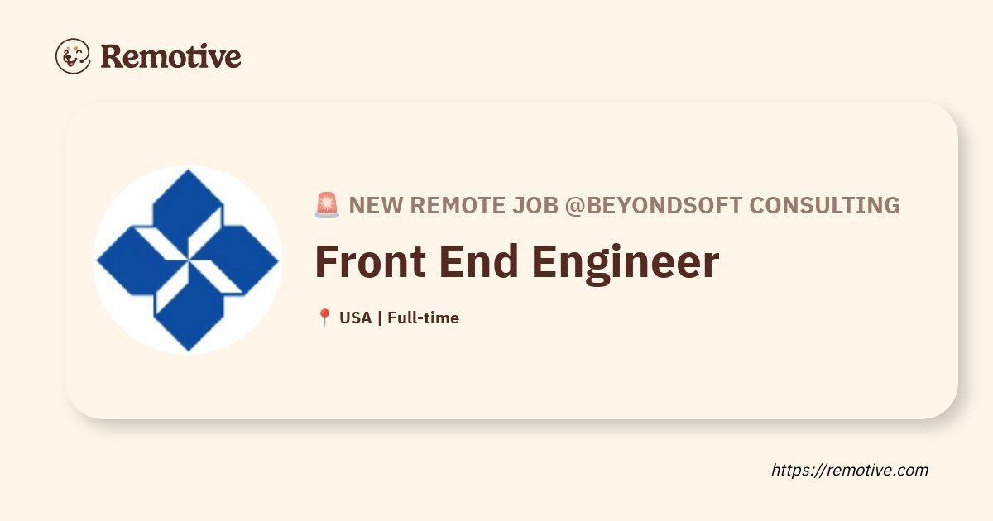Click the Remotive mascot logo icon
Image resolution: width=993 pixels, height=521 pixels.
[73, 56]
